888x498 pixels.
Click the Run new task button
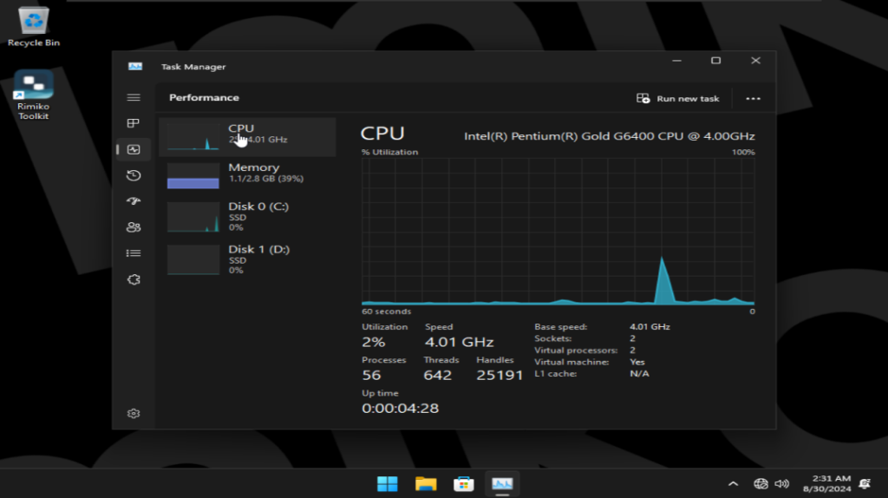coord(678,99)
